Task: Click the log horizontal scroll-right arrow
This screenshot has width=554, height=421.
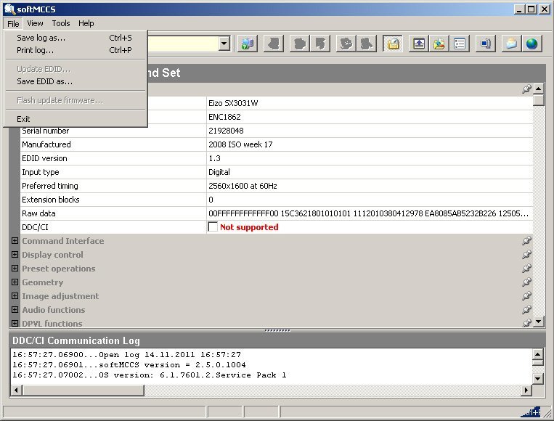Action: point(526,390)
